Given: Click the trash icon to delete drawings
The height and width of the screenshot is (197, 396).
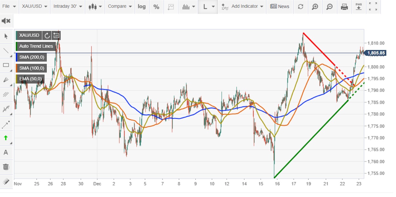Looking at the screenshot, I should tap(6, 167).
